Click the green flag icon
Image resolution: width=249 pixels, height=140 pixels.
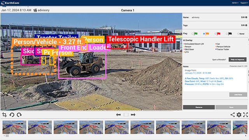pos(196,33)
